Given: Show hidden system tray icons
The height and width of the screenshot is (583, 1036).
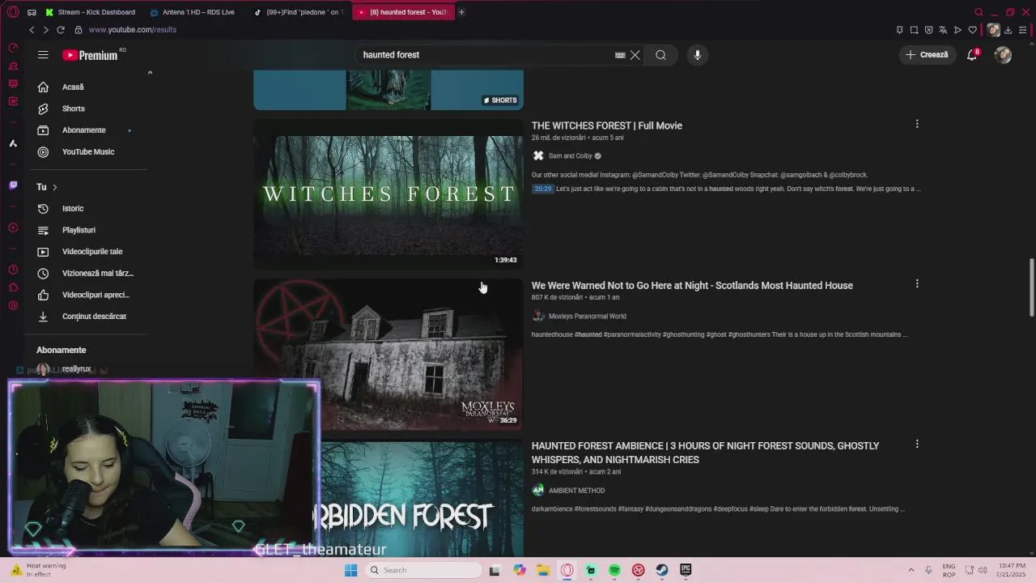Looking at the screenshot, I should 911,570.
